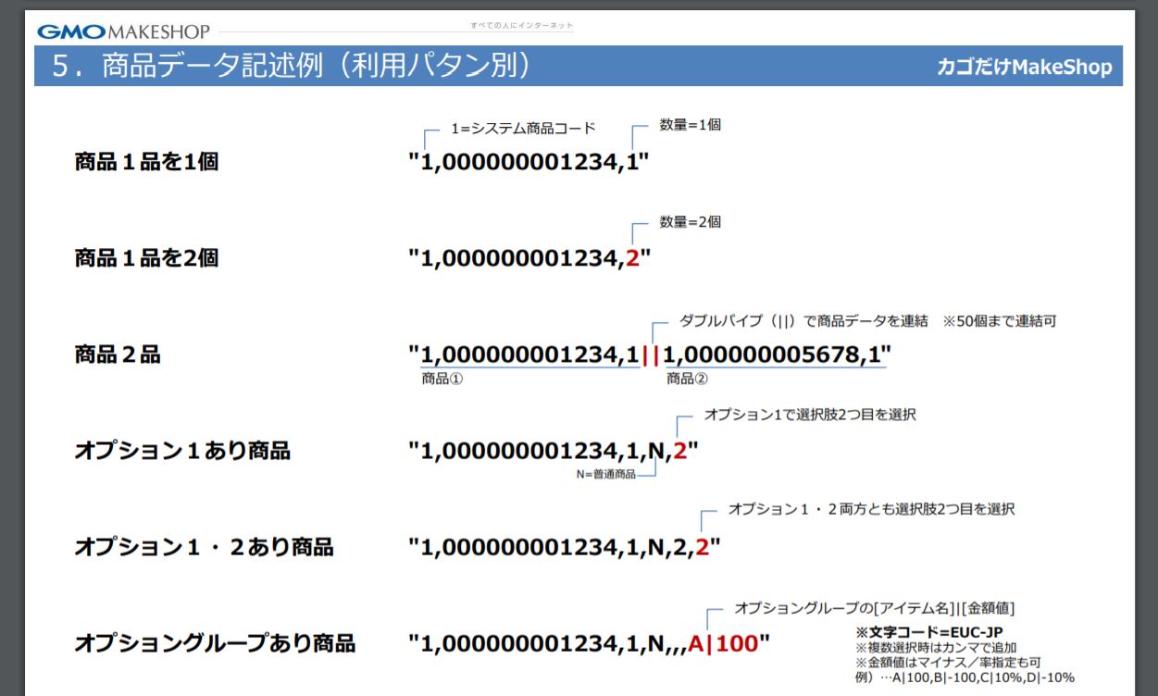Click the ダブルパイプ（||）で商品データを連結 note
The height and width of the screenshot is (696, 1158).
click(803, 321)
